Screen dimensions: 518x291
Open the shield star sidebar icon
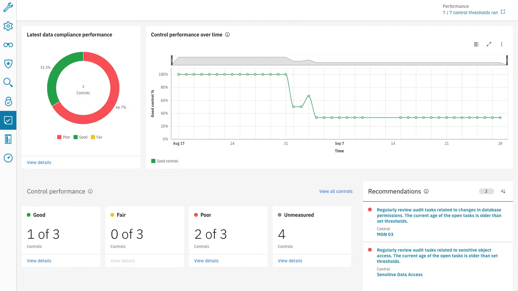pos(8,64)
